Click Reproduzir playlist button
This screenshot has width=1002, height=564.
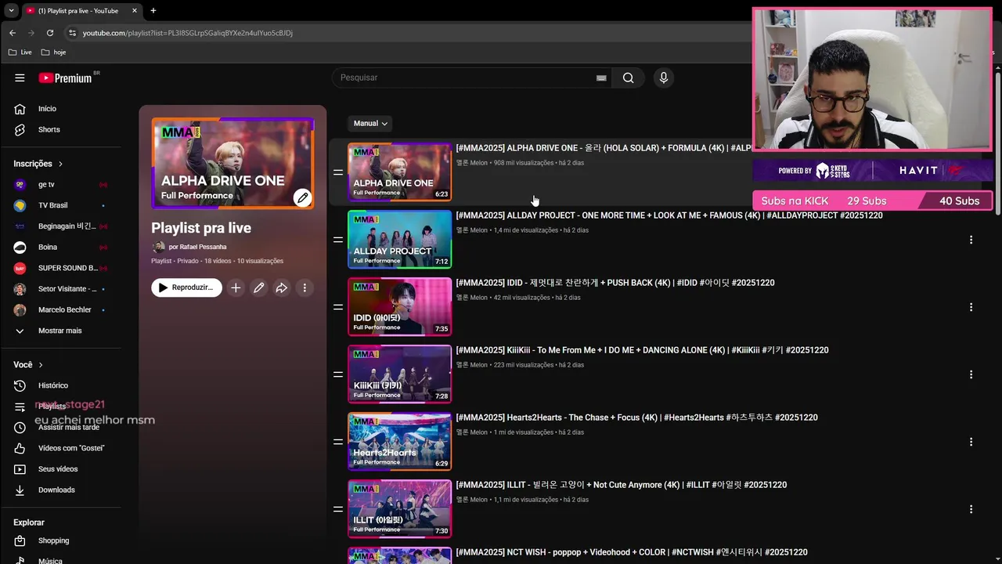click(x=186, y=287)
